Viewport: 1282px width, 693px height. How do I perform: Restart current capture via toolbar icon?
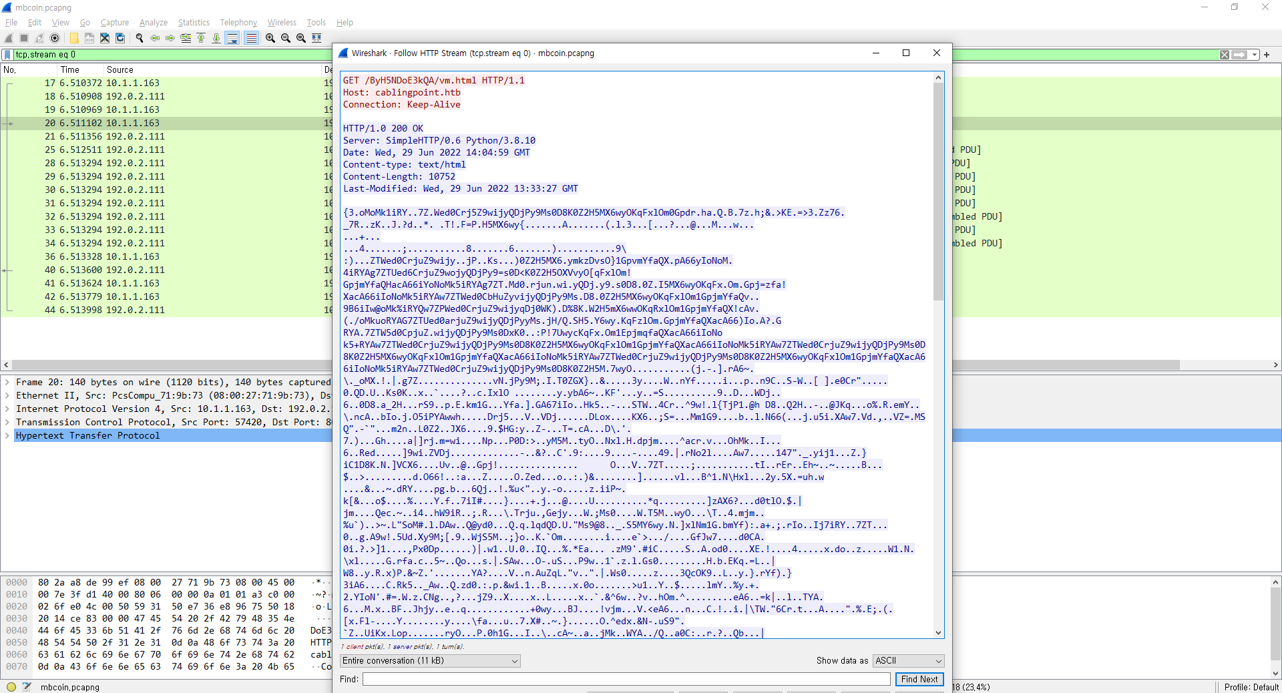click(x=39, y=38)
